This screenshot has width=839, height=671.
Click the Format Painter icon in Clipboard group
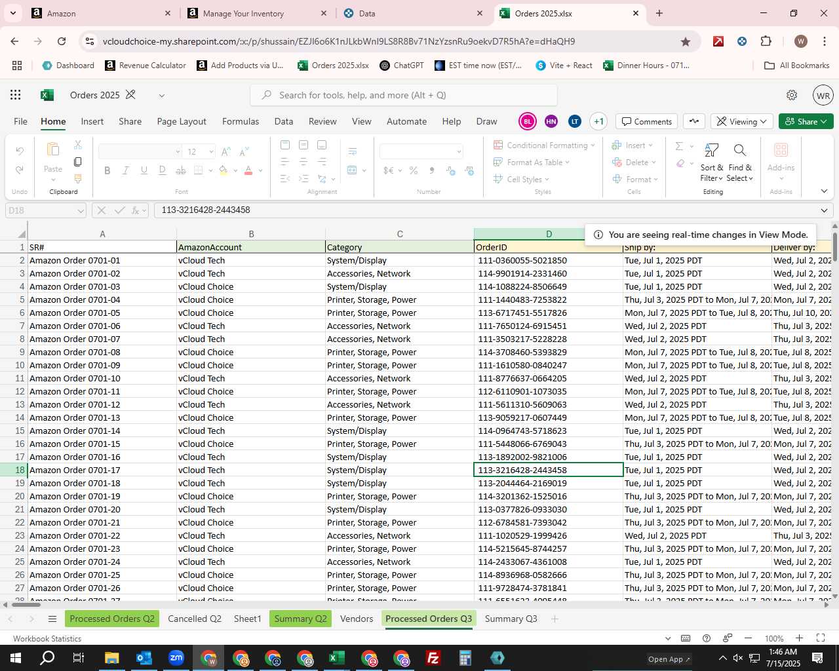click(x=78, y=178)
